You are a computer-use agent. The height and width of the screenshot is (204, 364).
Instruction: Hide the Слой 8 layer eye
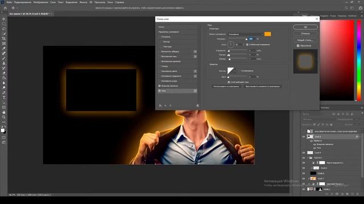tap(303, 152)
